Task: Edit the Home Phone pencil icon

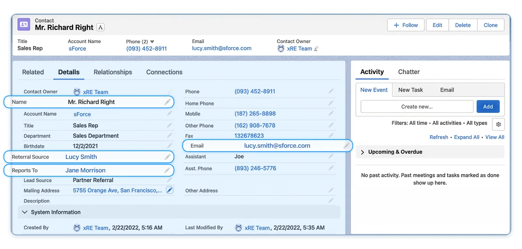Action: [331, 103]
